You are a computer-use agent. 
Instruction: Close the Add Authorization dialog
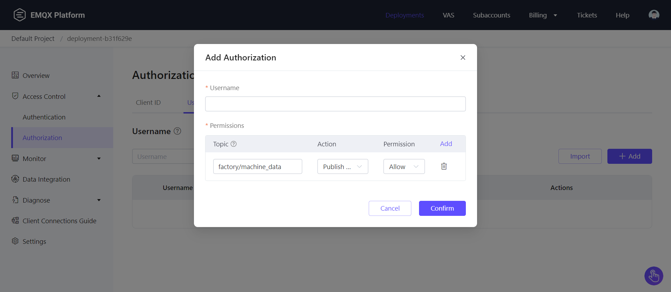(463, 57)
